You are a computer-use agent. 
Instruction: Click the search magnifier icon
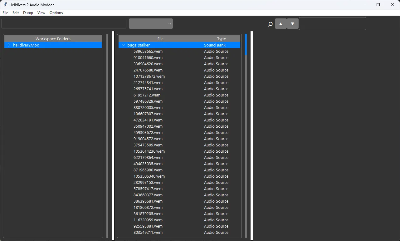tap(270, 24)
